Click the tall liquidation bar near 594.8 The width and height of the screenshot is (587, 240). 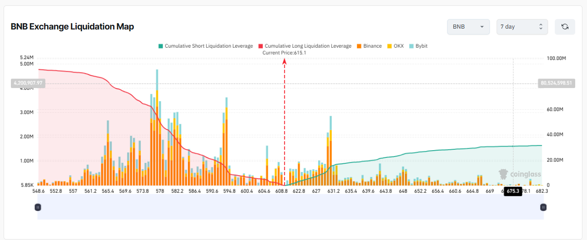pyautogui.click(x=227, y=142)
